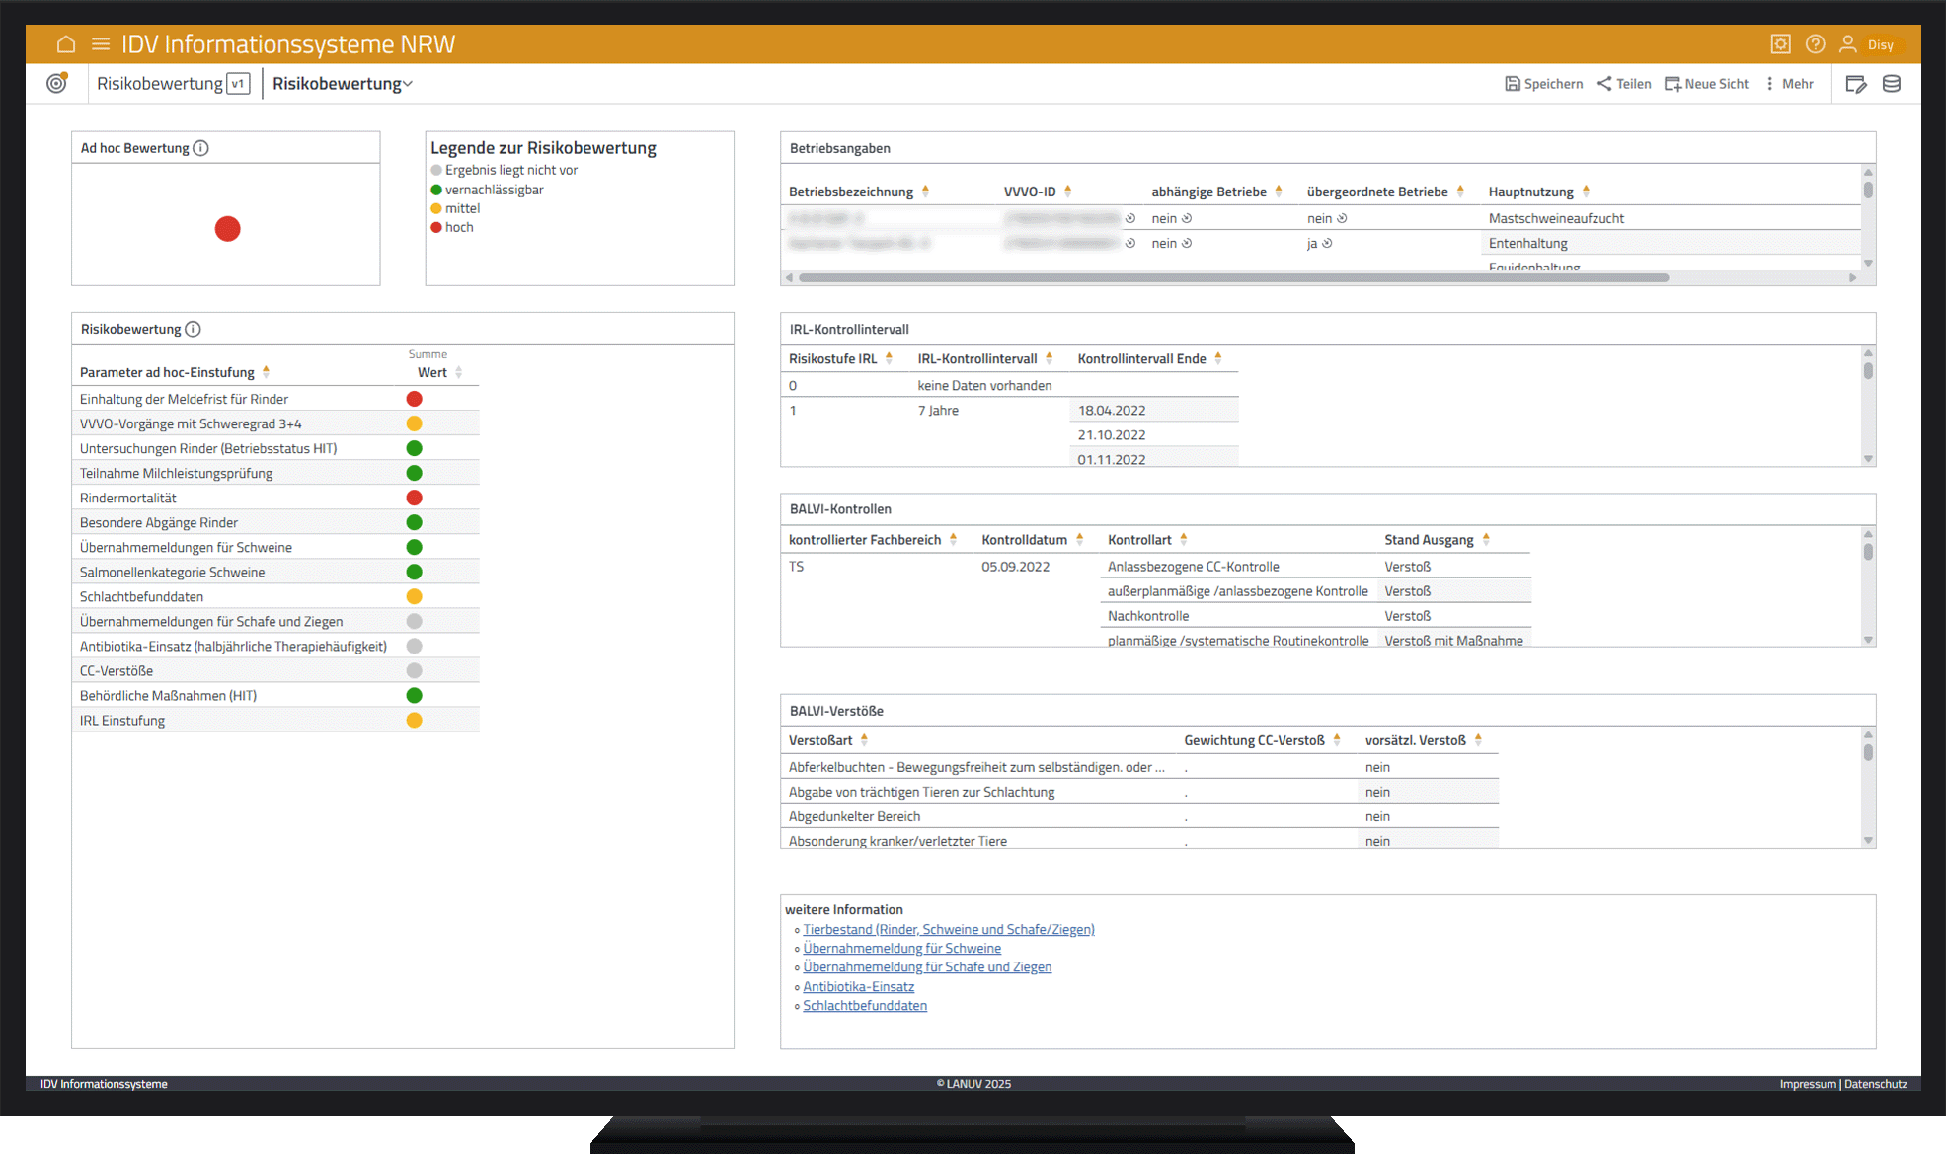Open the Mehr overflow menu
Screen dimensions: 1946x1154
click(x=1789, y=84)
